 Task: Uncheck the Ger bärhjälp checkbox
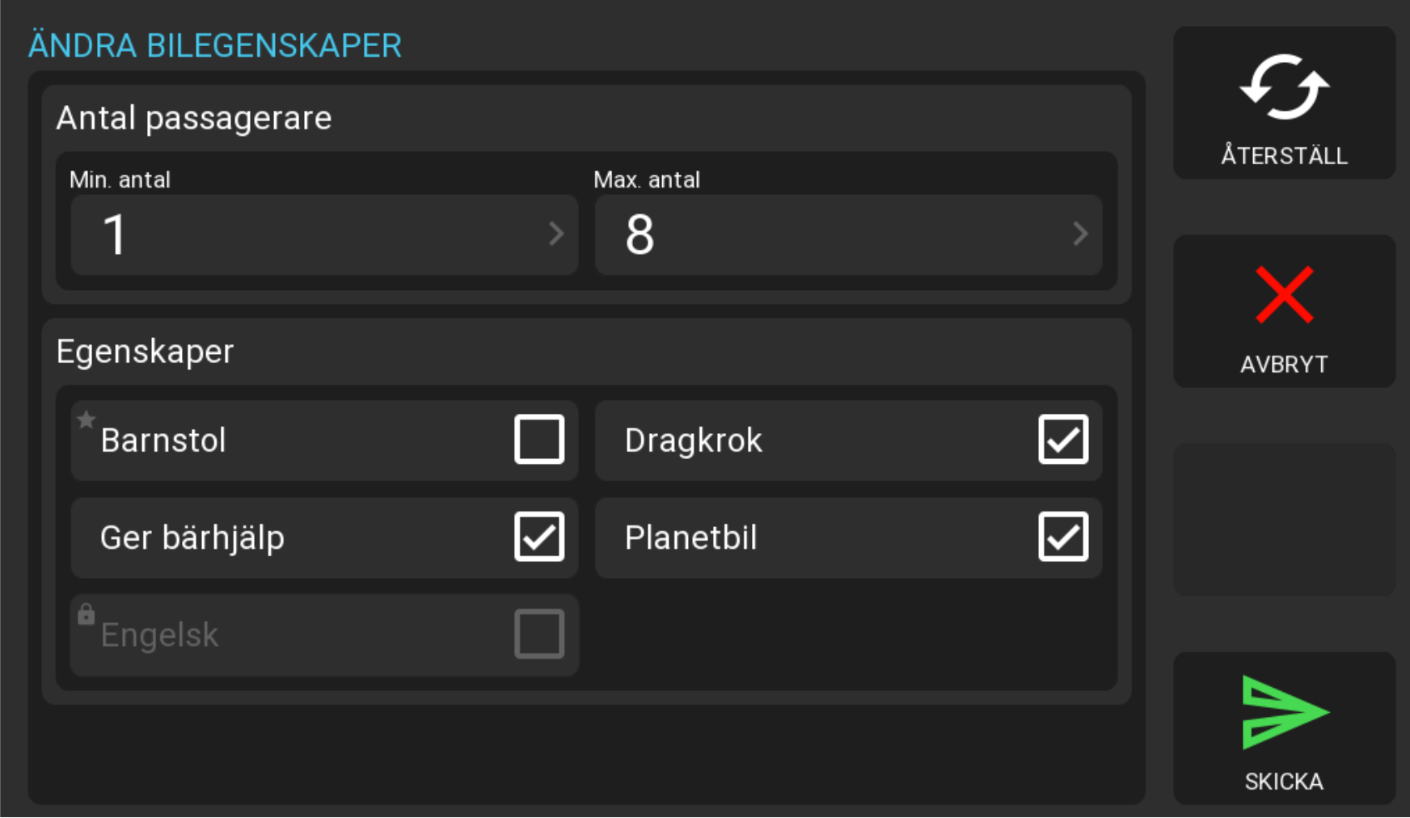point(539,537)
